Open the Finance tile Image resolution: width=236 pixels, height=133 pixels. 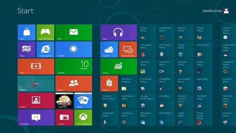(119, 66)
